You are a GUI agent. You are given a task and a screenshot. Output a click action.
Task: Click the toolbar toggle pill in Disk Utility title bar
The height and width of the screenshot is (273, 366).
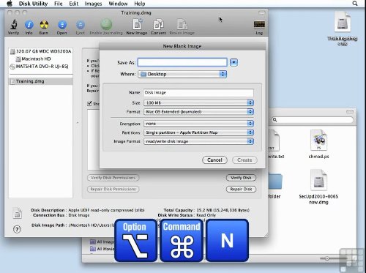tap(262, 12)
